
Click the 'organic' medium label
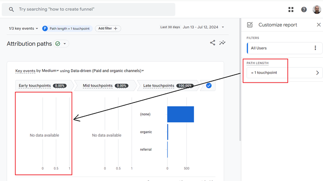tap(146, 132)
